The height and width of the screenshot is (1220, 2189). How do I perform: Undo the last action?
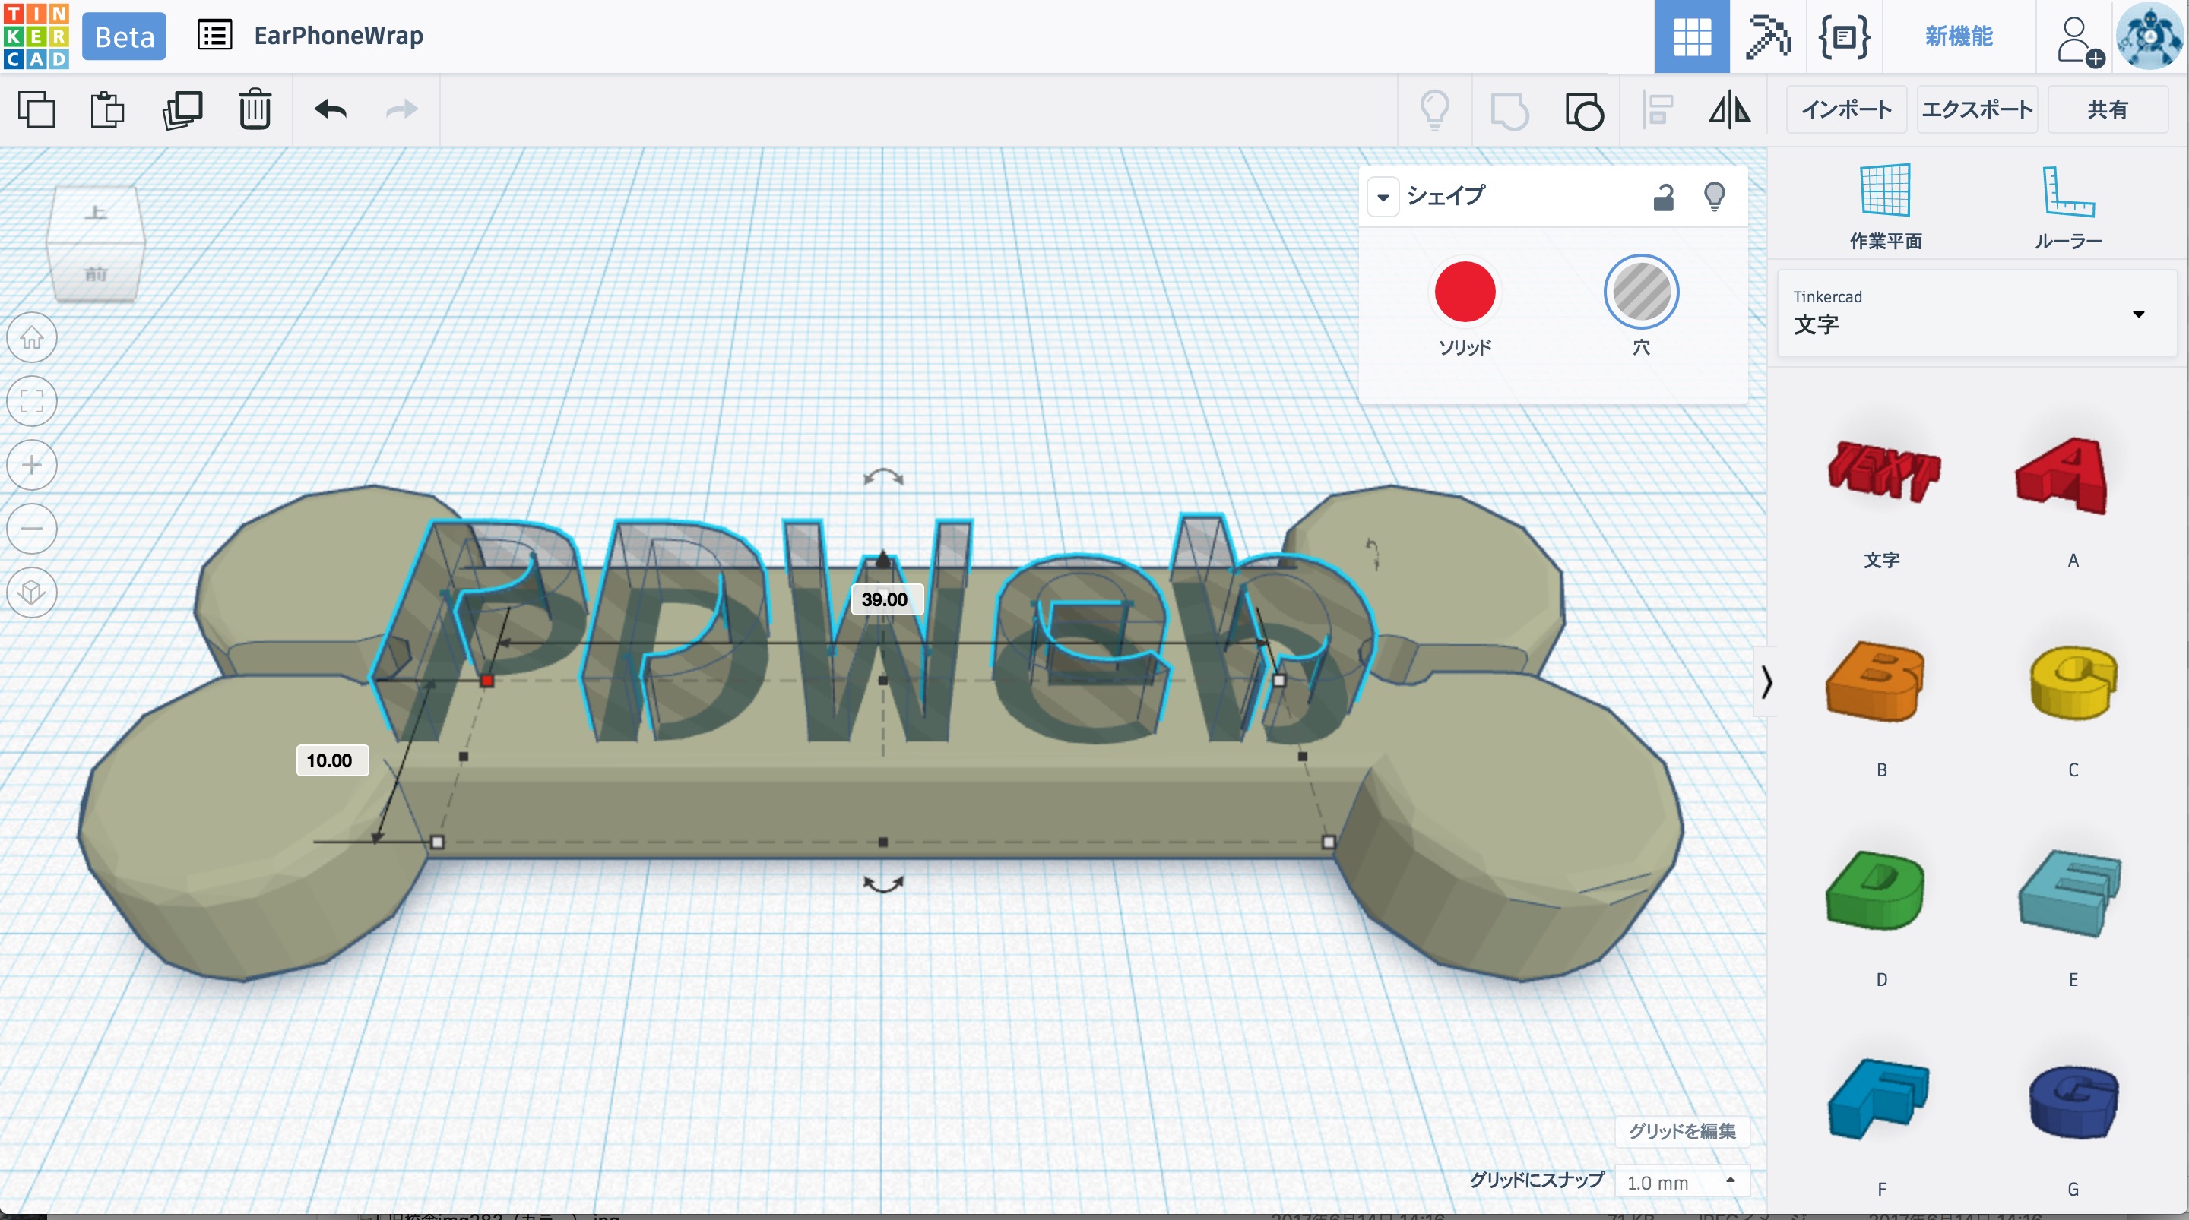coord(331,109)
